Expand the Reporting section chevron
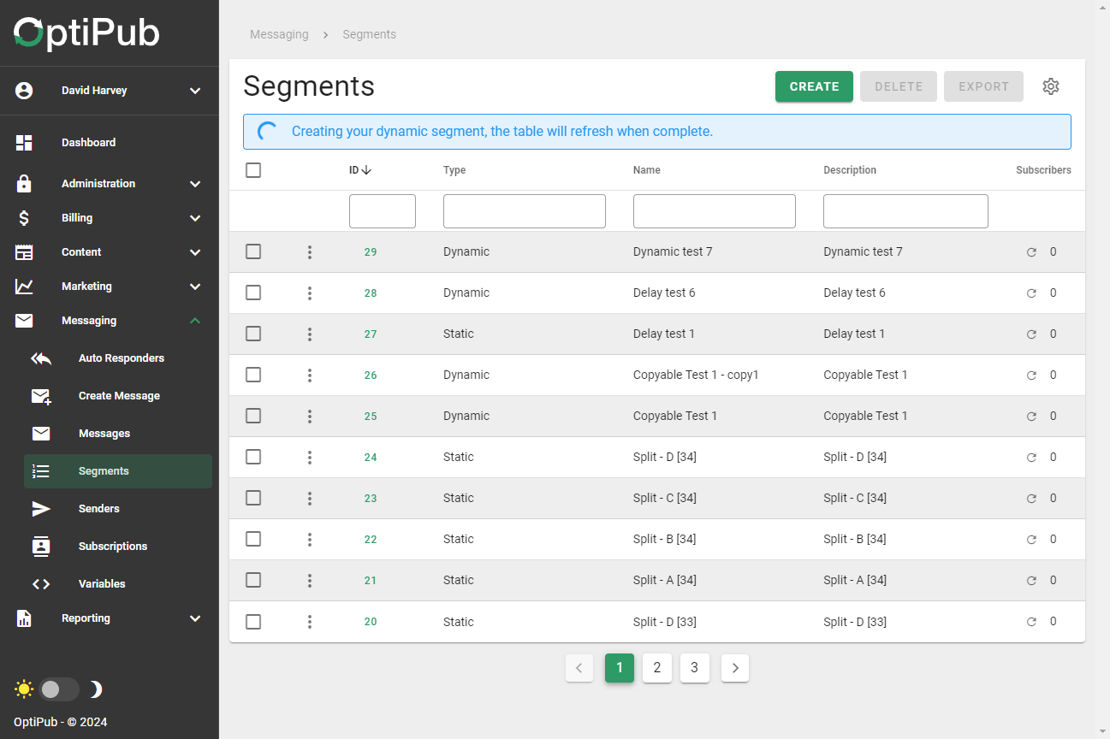1110x739 pixels. pos(195,618)
